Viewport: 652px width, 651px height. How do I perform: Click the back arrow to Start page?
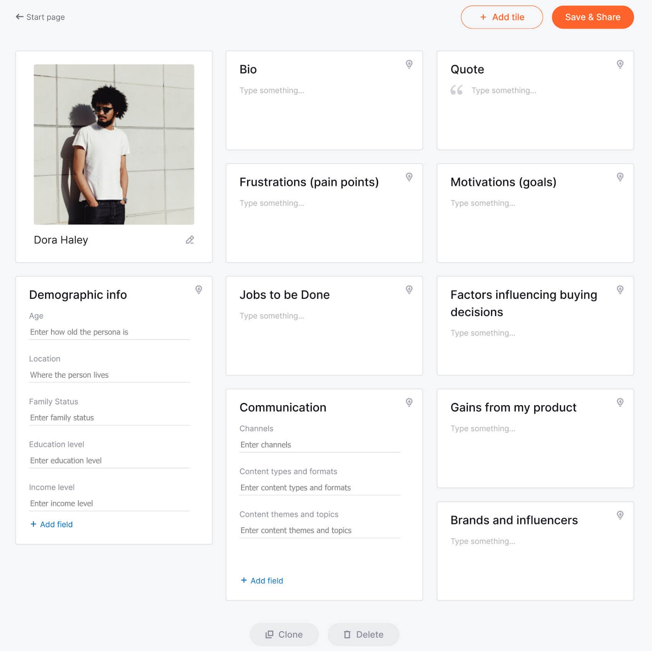19,17
